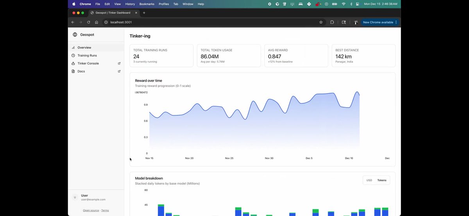
Task: Open the History menu in menu bar
Action: point(130,4)
